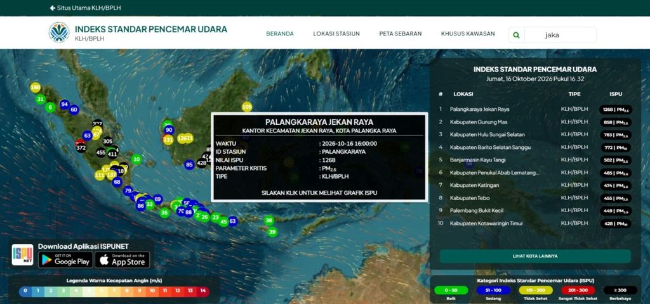Open the PETA SEBARAN page

[x=401, y=34]
